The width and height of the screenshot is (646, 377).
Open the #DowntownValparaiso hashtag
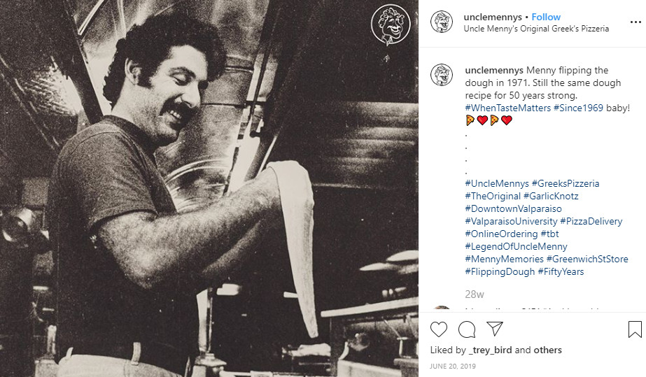click(x=513, y=208)
